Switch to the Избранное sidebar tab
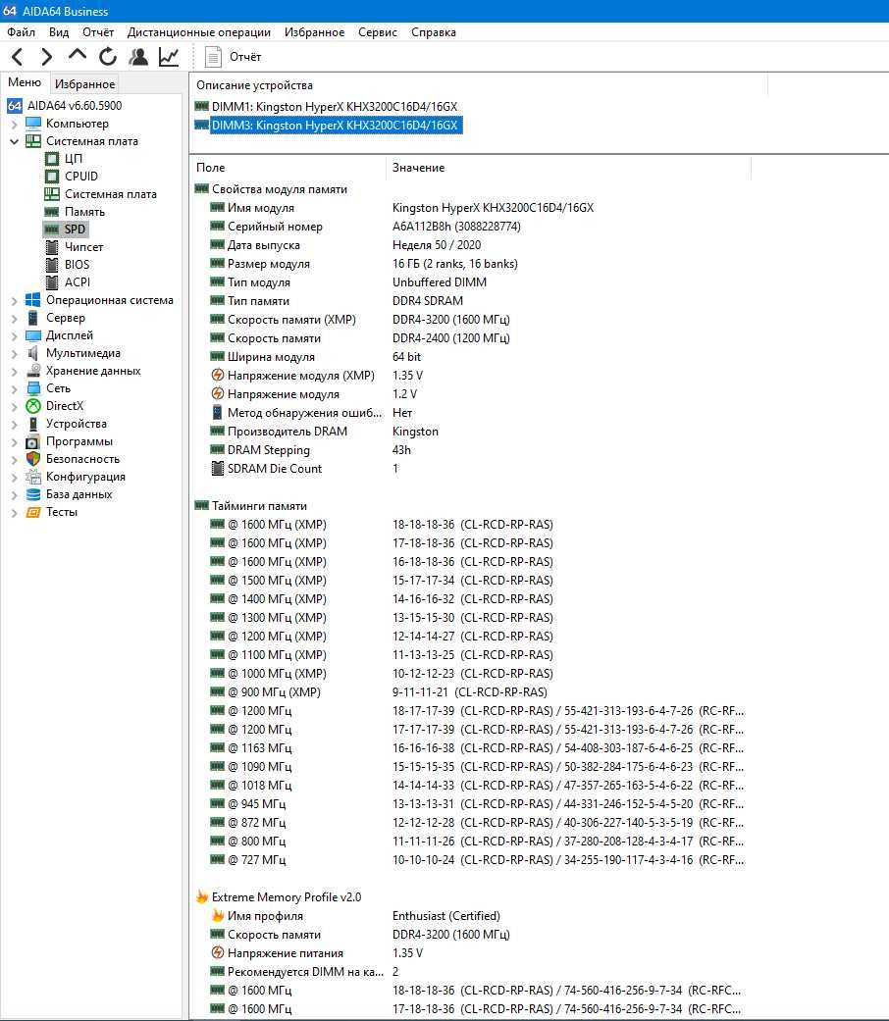Screen dimensions: 889x1021 coord(84,83)
